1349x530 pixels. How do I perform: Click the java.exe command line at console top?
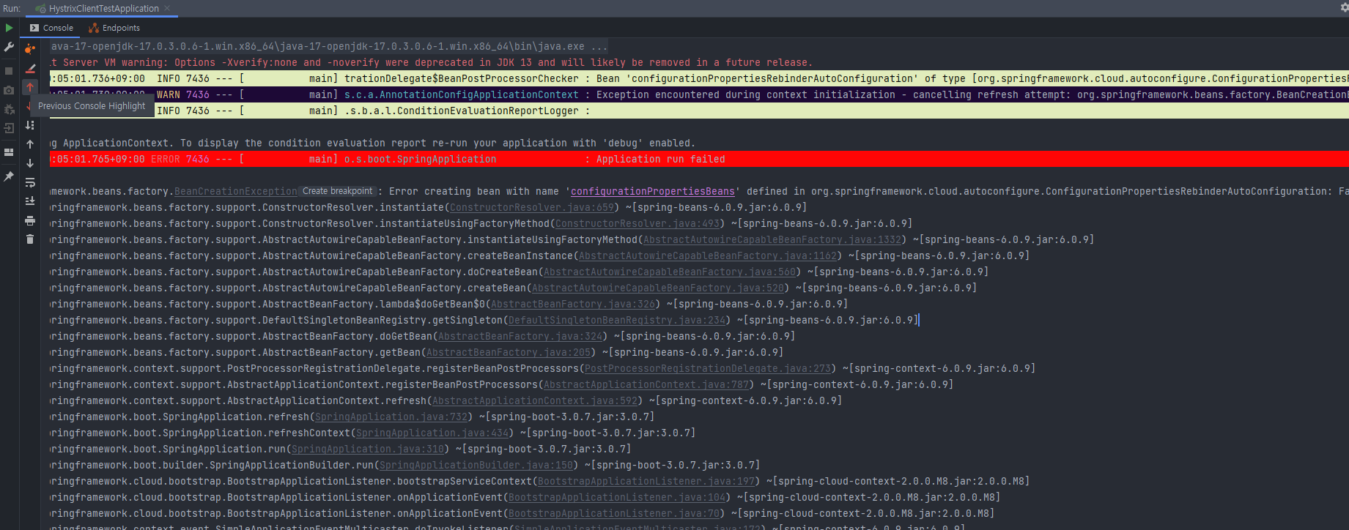[x=328, y=47]
